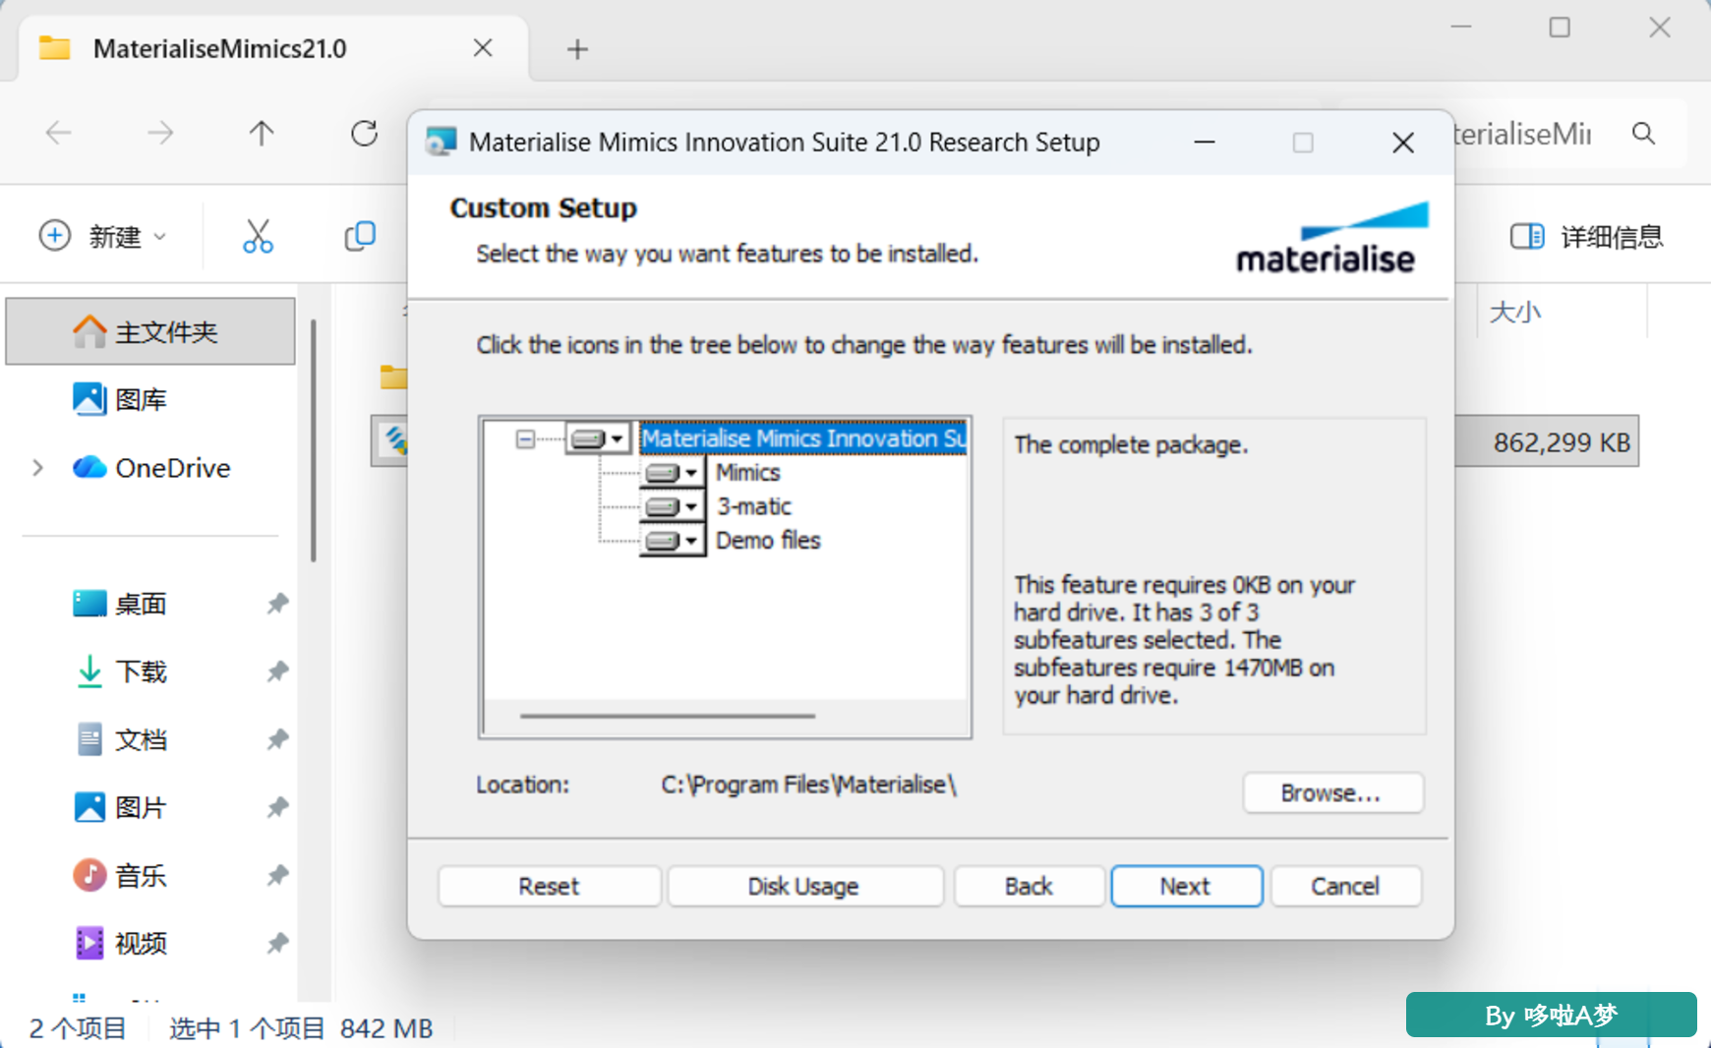
Task: Select the 862,299 KB file size cell
Action: pyautogui.click(x=1562, y=442)
